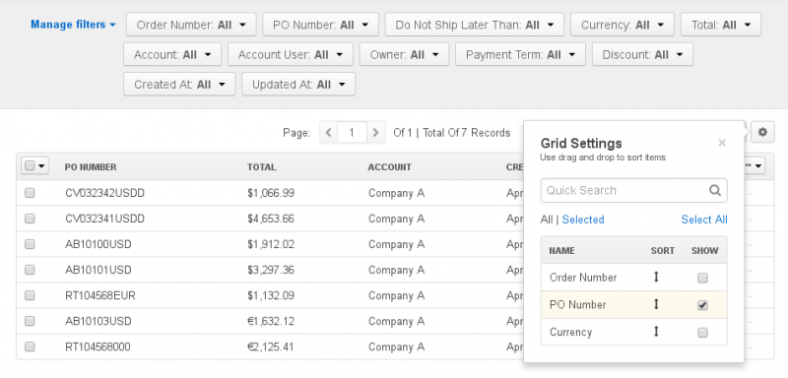Click the €1,632.12 total cell

[271, 321]
